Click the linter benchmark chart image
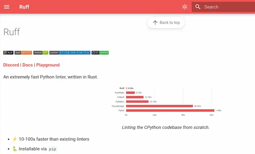Image resolution: width=255 pixels, height=154 pixels. click(x=166, y=101)
